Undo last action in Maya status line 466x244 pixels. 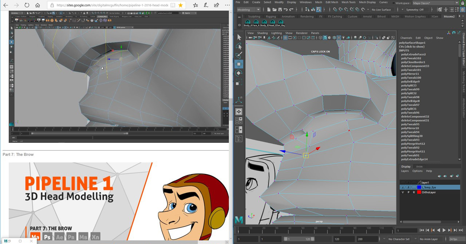pyautogui.click(x=285, y=9)
